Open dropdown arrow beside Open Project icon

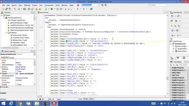click(22, 9)
